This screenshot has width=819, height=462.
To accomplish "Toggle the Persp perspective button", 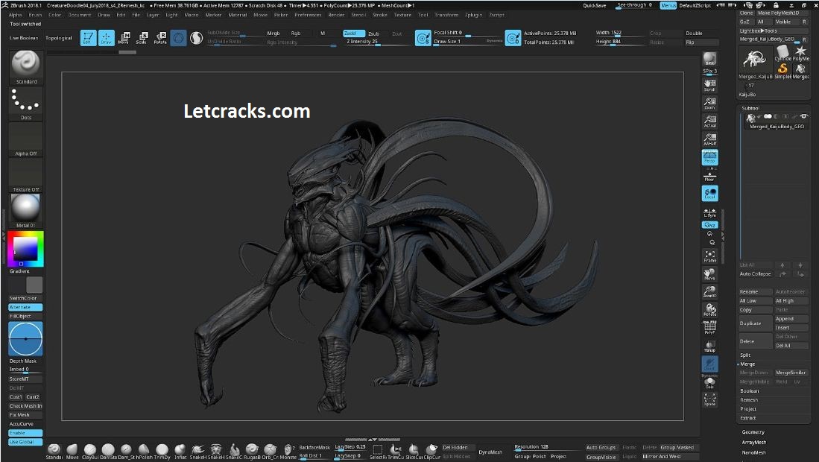I will (x=709, y=157).
